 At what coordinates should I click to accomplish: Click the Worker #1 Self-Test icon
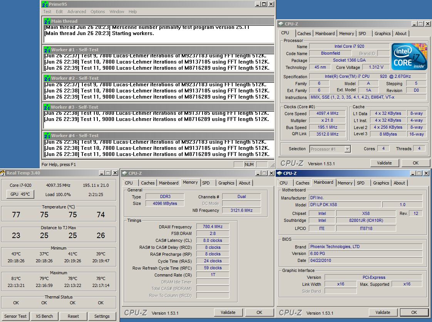click(47, 50)
